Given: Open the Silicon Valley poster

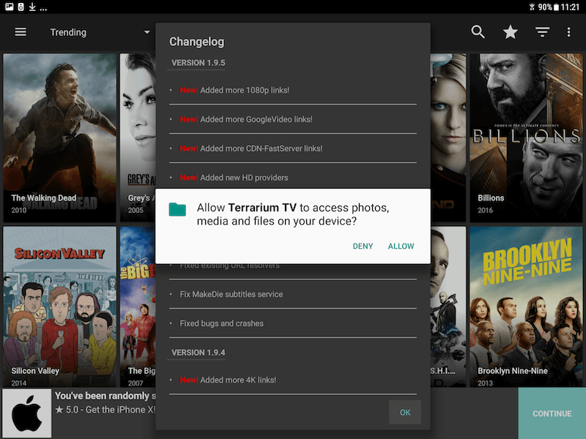Looking at the screenshot, I should [x=60, y=307].
